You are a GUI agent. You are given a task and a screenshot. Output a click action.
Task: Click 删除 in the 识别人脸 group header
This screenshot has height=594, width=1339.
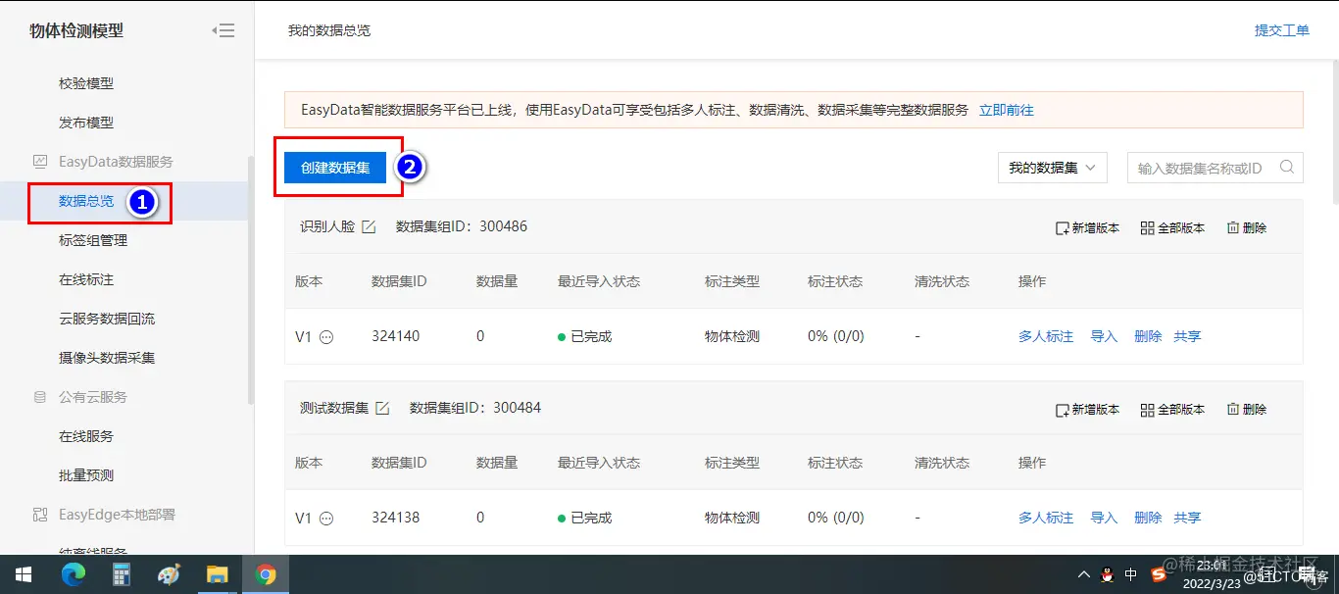pyautogui.click(x=1246, y=227)
